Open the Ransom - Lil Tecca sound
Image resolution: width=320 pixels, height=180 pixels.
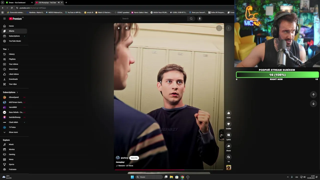tap(124, 165)
